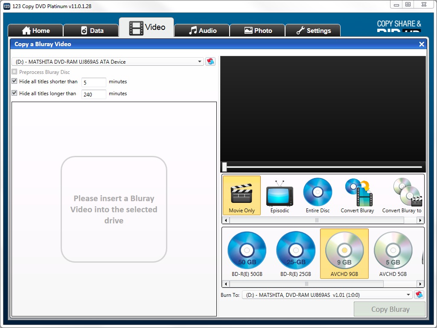Click the disc size list's right scroll arrow
The width and height of the screenshot is (437, 328).
click(420, 284)
